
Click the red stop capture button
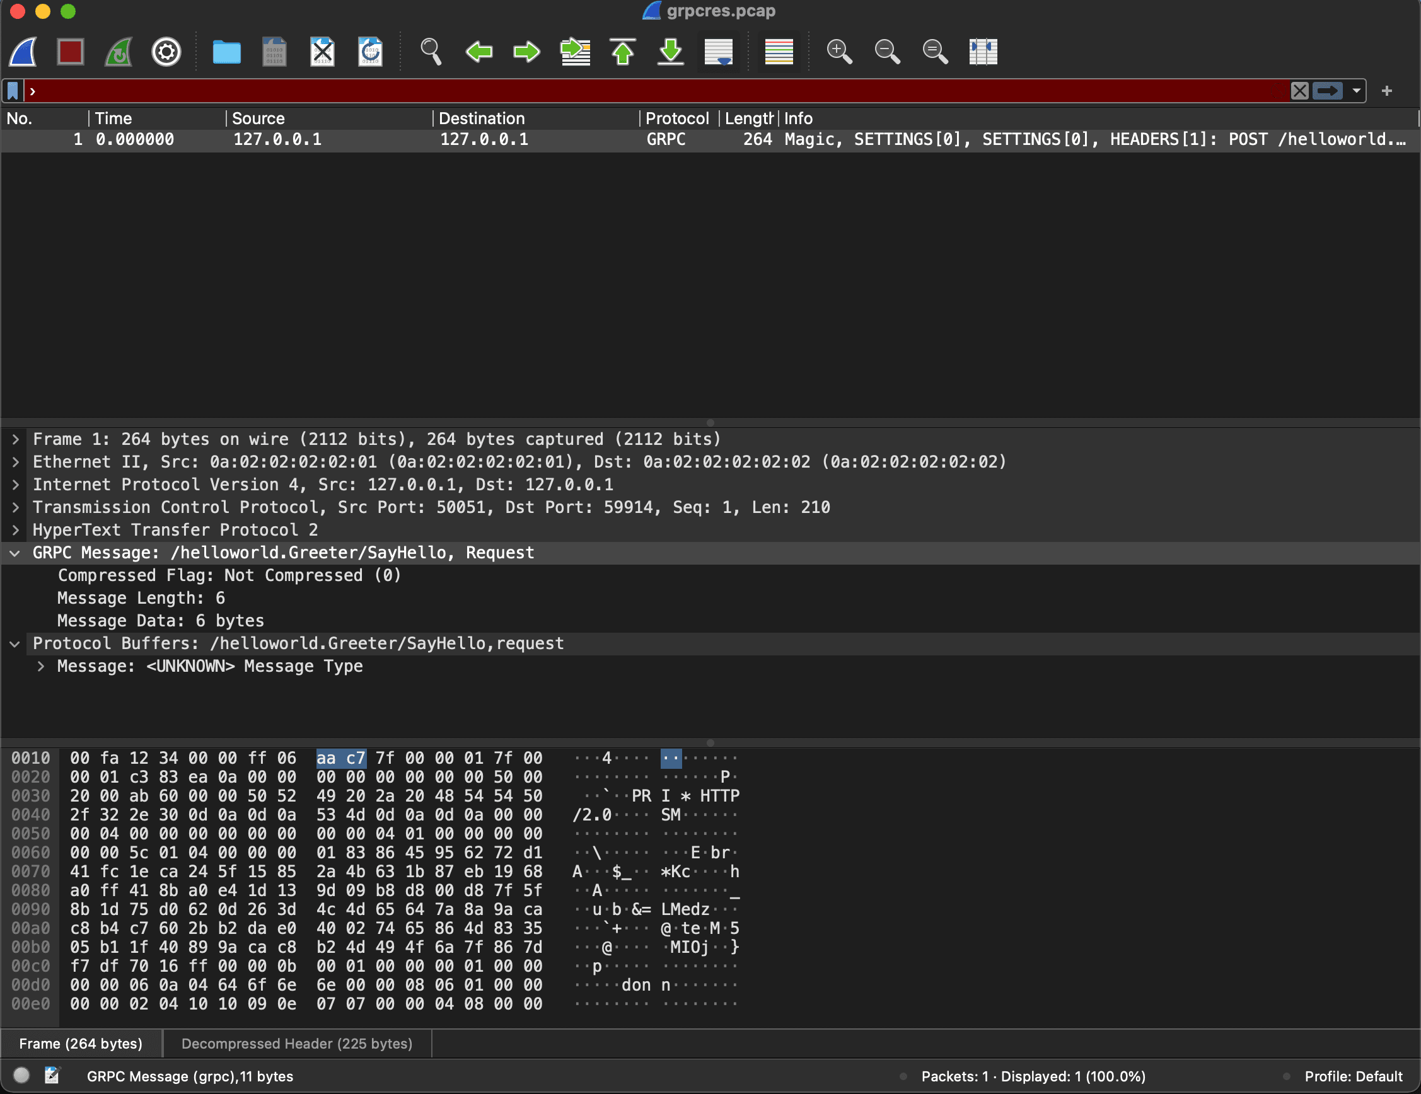pos(70,52)
